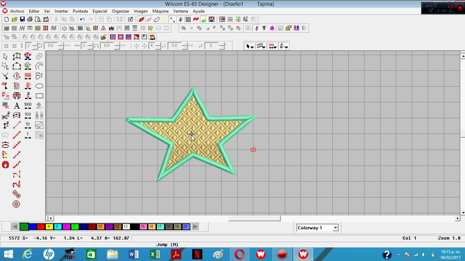
Task: Click the red and blue people icon
Action: point(296,28)
